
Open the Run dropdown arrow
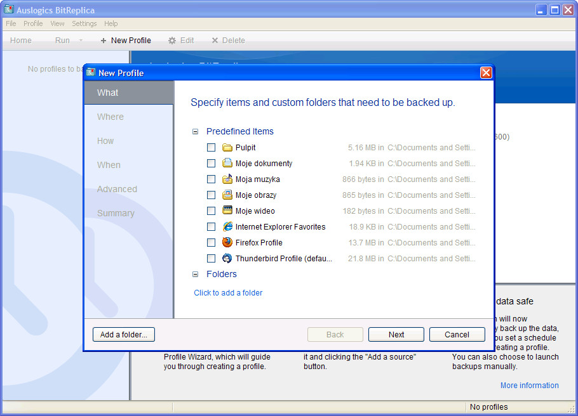[x=81, y=41]
